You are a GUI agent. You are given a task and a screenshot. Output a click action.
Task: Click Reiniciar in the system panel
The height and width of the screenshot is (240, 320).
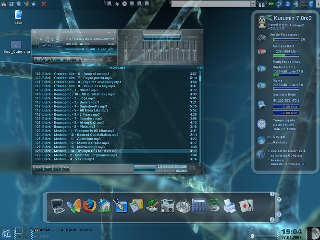(x=279, y=142)
